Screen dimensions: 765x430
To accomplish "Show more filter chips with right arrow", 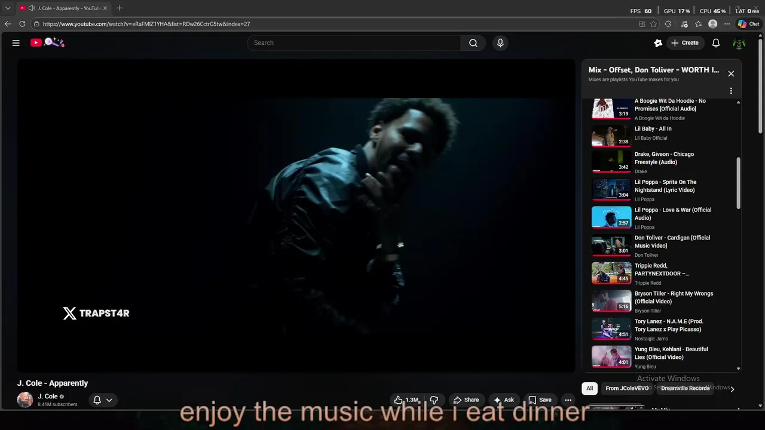I will coord(732,389).
